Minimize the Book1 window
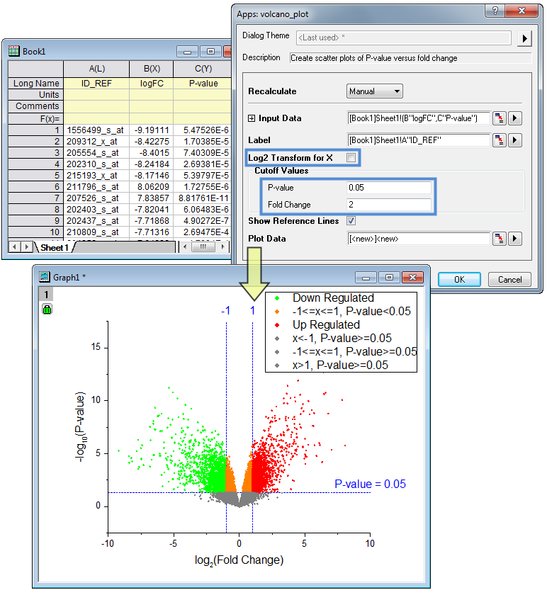The width and height of the screenshot is (547, 590). [188, 52]
